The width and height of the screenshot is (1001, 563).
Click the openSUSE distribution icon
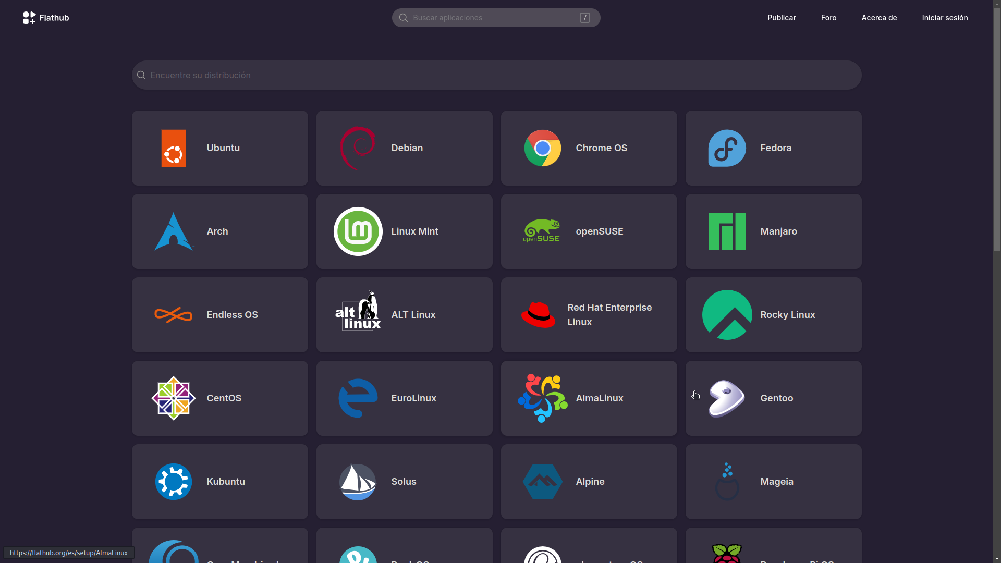click(542, 231)
